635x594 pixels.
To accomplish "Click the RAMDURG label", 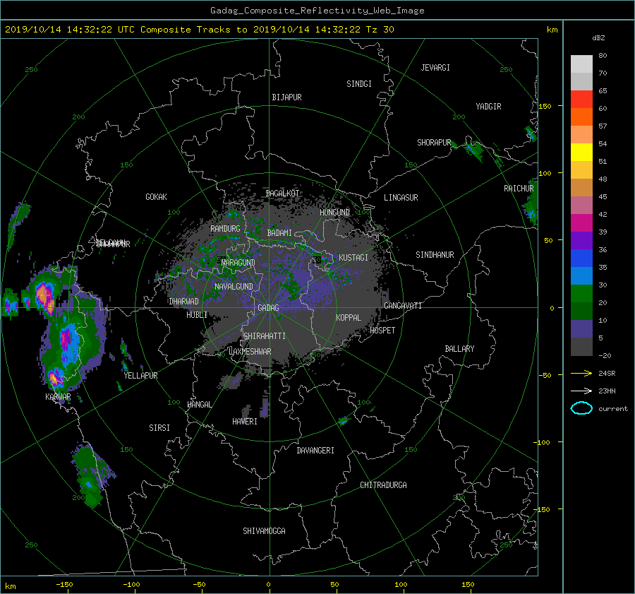I will coord(225,229).
